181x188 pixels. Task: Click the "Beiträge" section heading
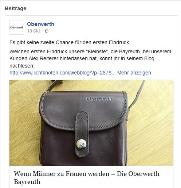(x=16, y=8)
